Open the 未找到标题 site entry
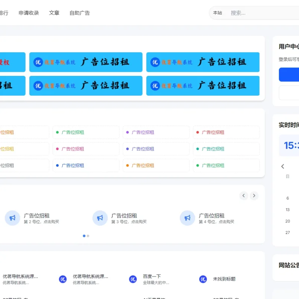Viewport: 299px width, 299px height. 224,279
